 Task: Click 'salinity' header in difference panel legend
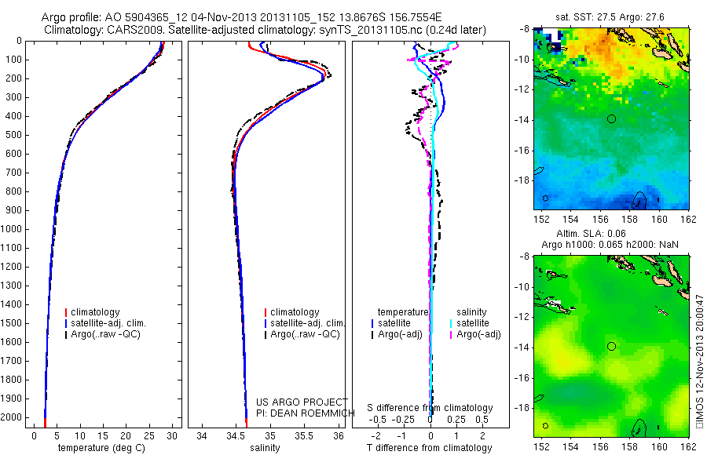[471, 312]
